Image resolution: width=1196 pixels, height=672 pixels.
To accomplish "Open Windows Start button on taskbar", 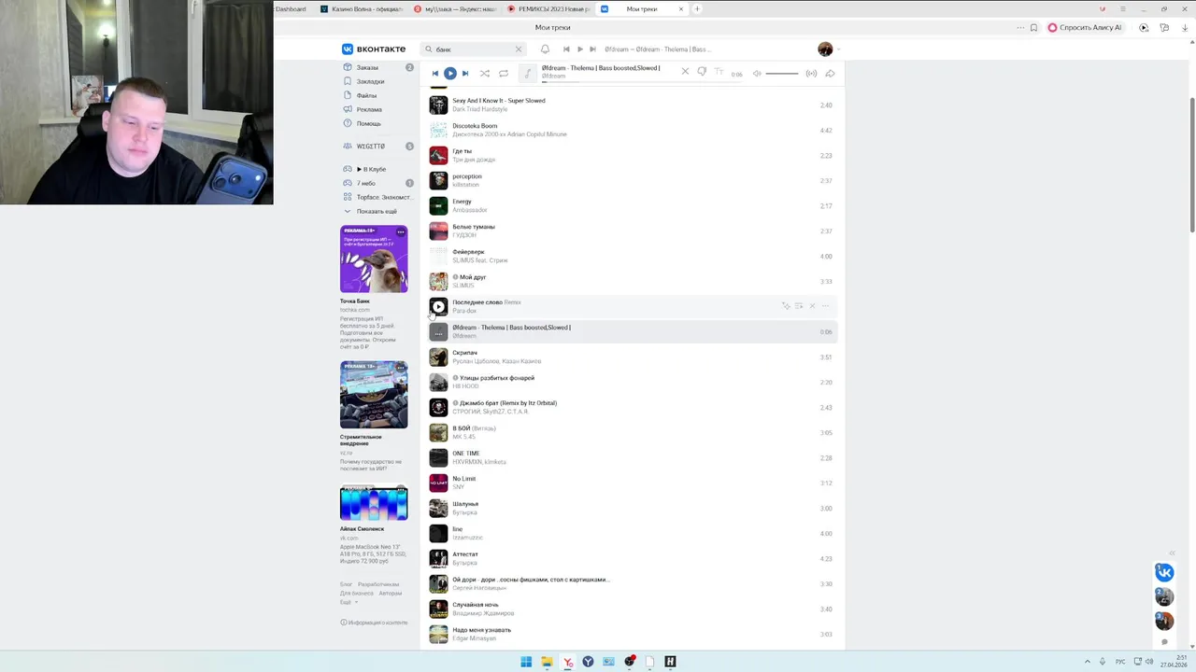I will tap(526, 662).
